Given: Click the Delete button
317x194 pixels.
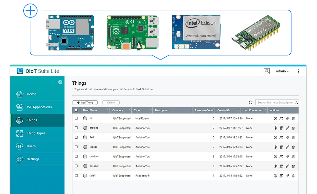Looking at the screenshot, I should tap(111, 103).
